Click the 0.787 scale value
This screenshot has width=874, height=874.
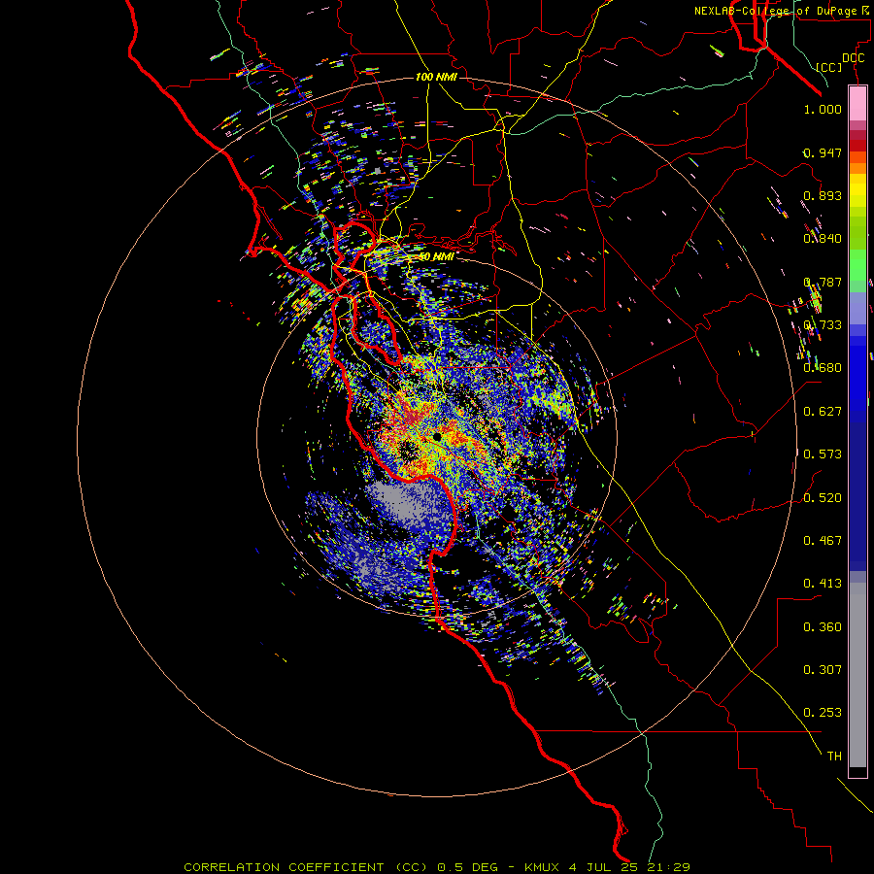pos(823,282)
